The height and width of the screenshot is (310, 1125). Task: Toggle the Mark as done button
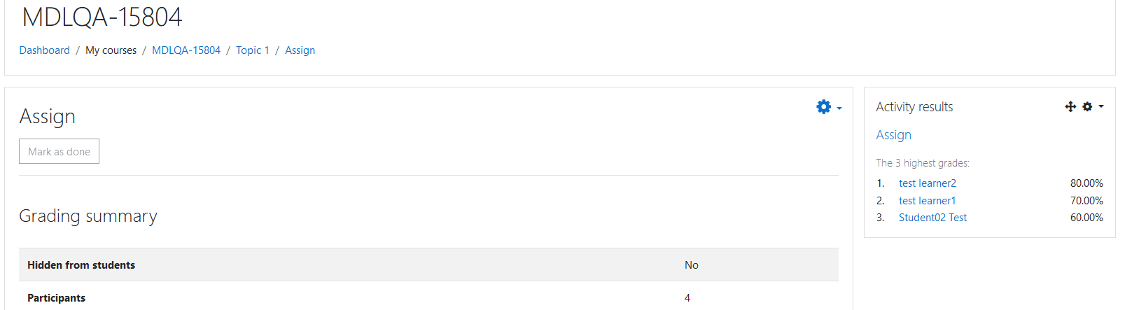59,151
